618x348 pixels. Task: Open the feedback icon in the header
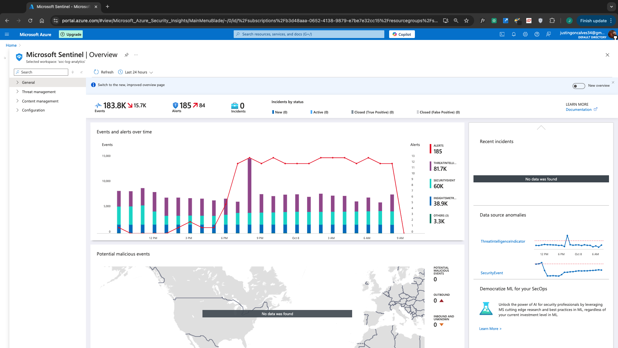[x=548, y=34]
